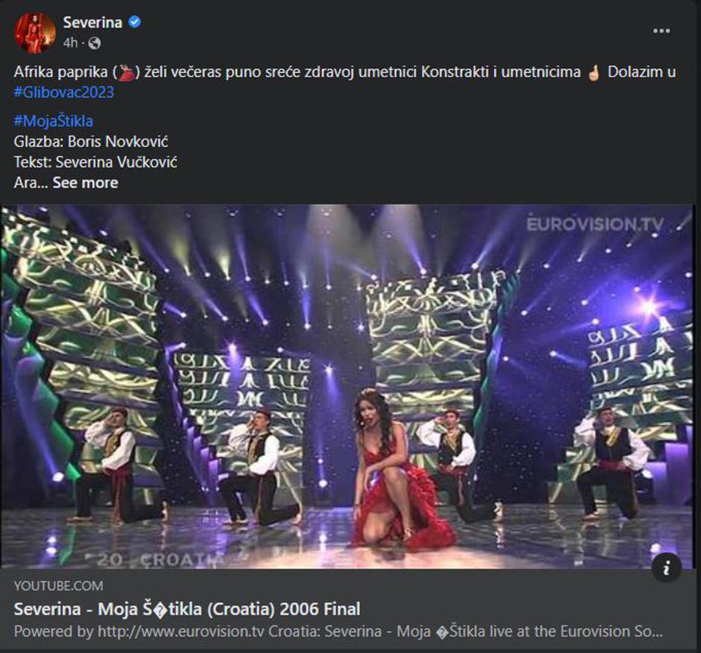Click the YOUTUBE.COM source label
Screen dimensions: 701x653
tap(59, 585)
